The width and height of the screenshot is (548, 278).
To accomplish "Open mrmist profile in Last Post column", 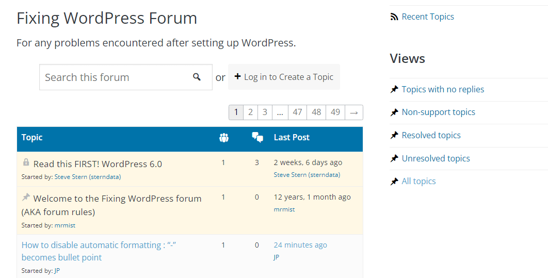I will (x=284, y=209).
